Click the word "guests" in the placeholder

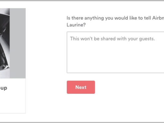(147, 39)
